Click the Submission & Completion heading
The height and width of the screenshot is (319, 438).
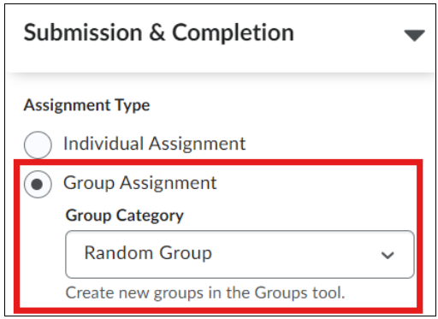[158, 32]
